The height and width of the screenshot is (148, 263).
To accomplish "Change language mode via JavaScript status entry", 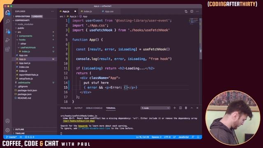I will pyautogui.click(x=184, y=137).
